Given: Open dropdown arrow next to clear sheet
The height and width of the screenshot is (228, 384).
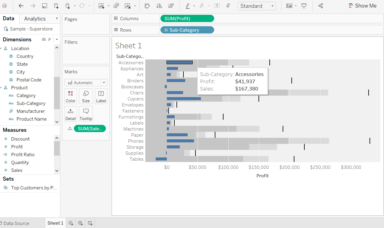Looking at the screenshot, I should point(135,6).
